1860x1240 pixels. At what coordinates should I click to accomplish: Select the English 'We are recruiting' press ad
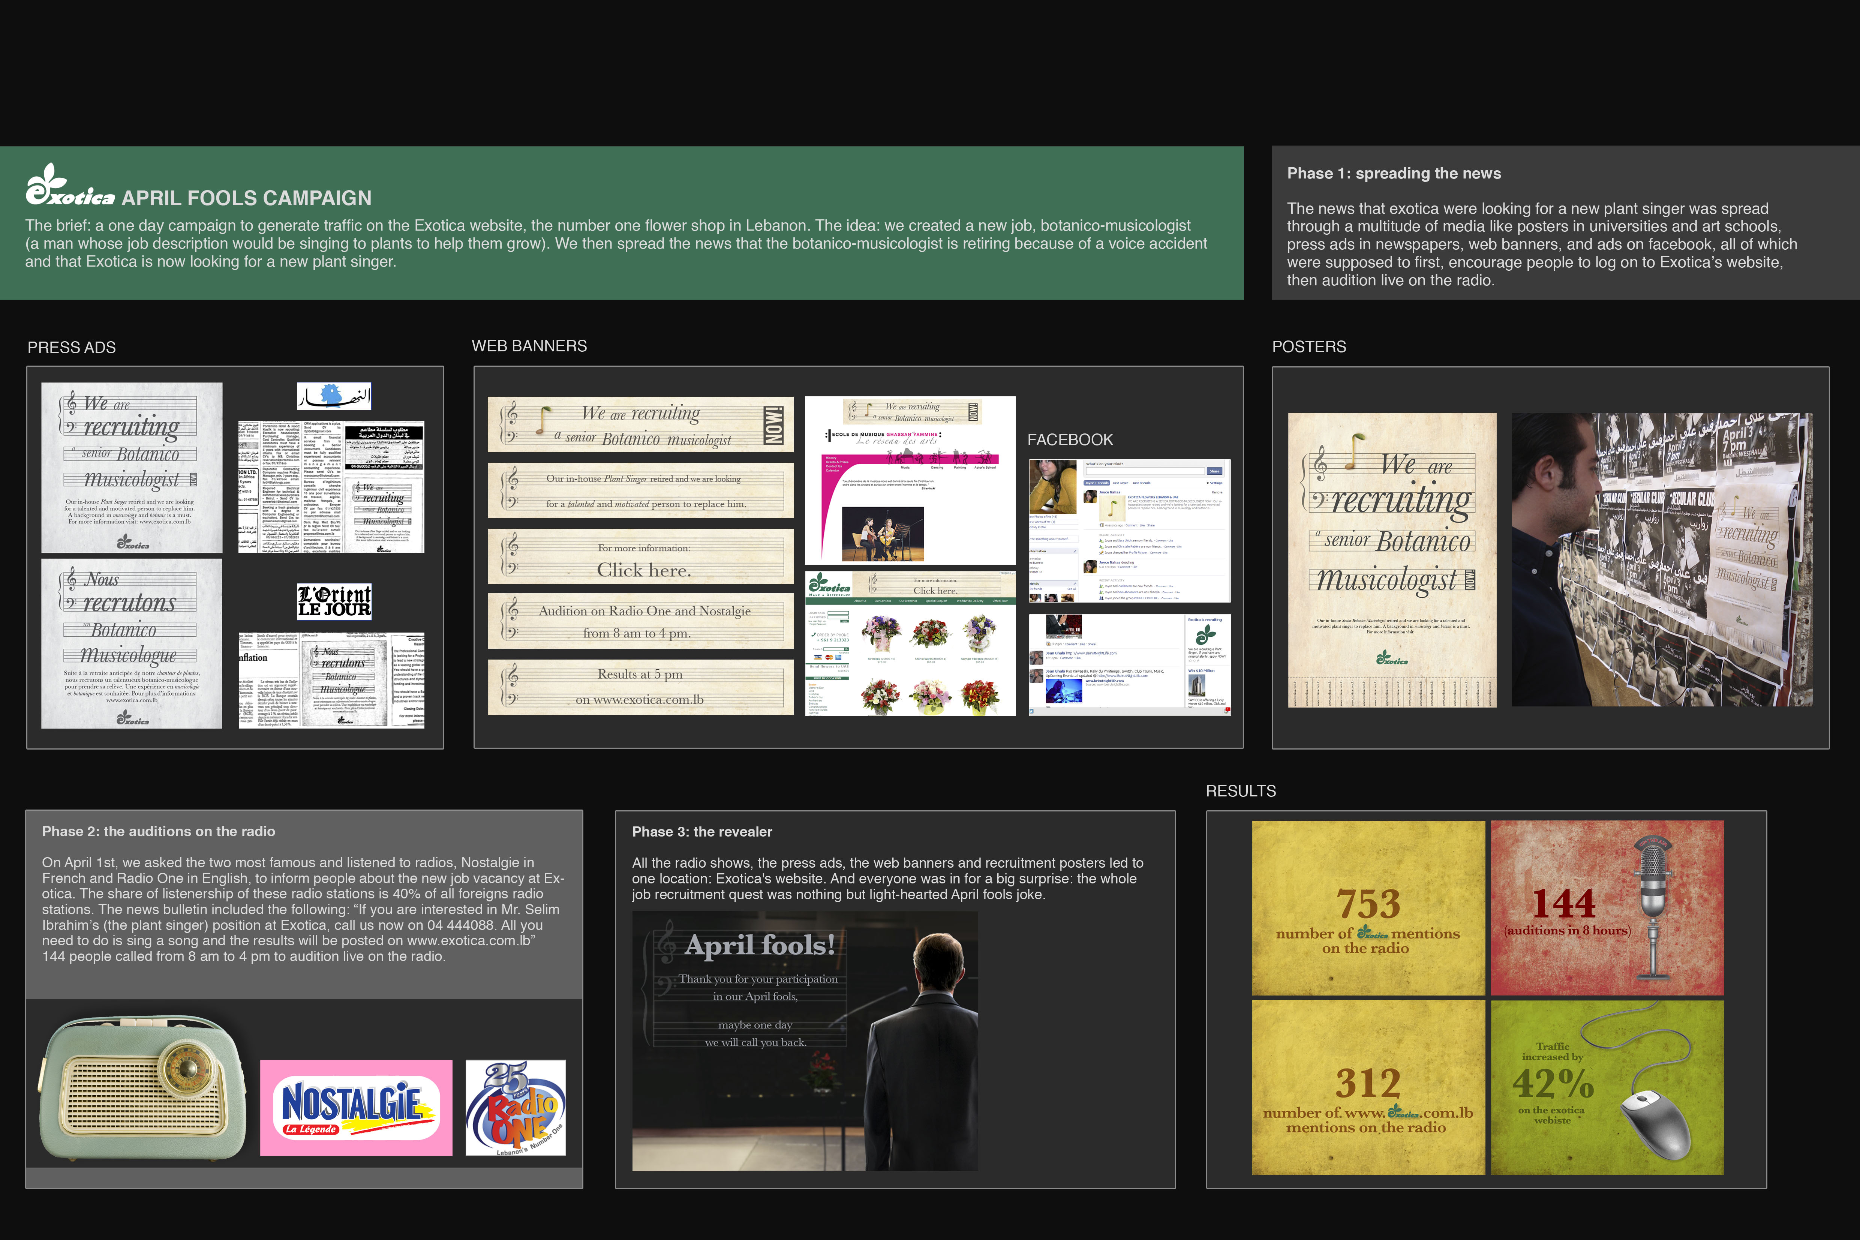(131, 467)
